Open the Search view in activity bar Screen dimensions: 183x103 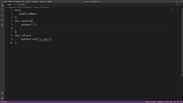tap(2, 10)
